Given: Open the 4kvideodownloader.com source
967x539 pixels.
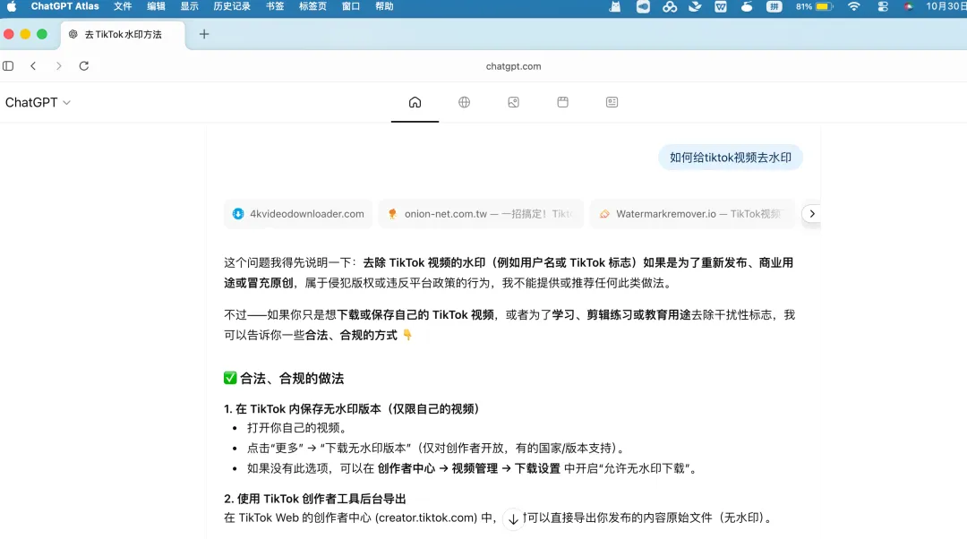Looking at the screenshot, I should 298,214.
